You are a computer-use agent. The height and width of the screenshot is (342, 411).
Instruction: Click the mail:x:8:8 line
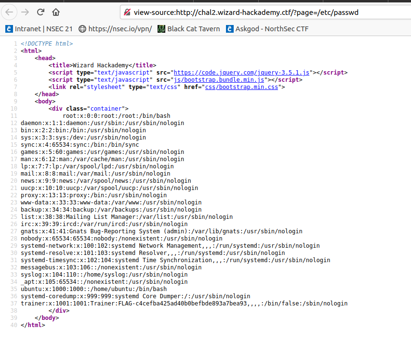point(95,174)
